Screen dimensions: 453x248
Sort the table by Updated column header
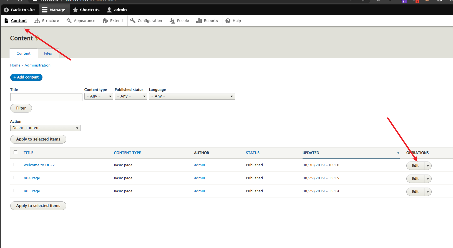[x=311, y=153]
